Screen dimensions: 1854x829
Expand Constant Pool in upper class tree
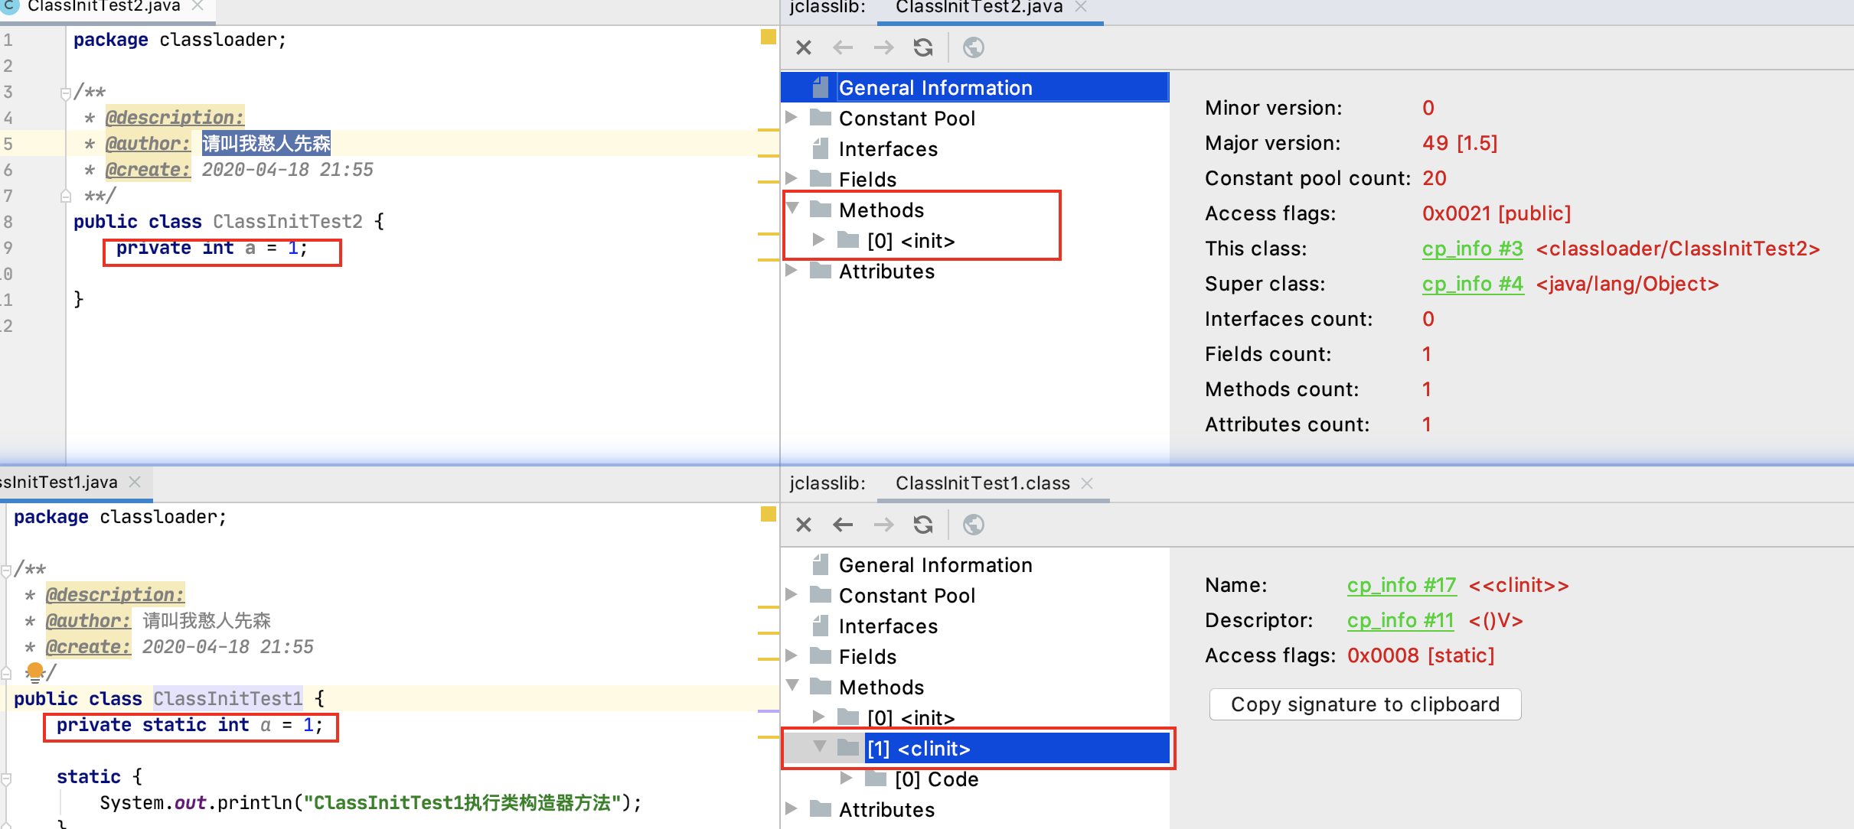pyautogui.click(x=792, y=118)
